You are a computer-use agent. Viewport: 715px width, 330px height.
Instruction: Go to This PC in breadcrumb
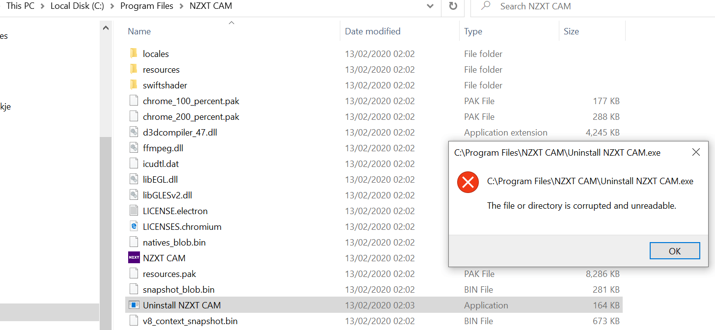click(x=20, y=6)
